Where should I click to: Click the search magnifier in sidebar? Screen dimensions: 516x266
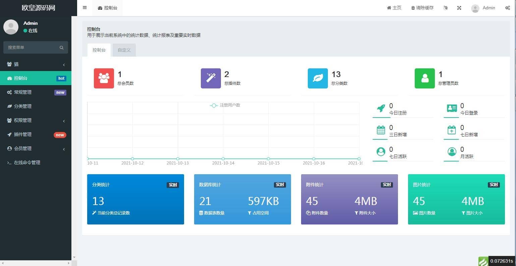coord(61,48)
